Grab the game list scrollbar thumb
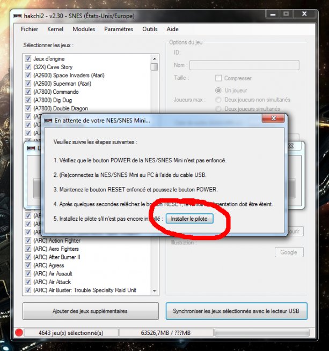The height and width of the screenshot is (351, 329). [x=154, y=67]
